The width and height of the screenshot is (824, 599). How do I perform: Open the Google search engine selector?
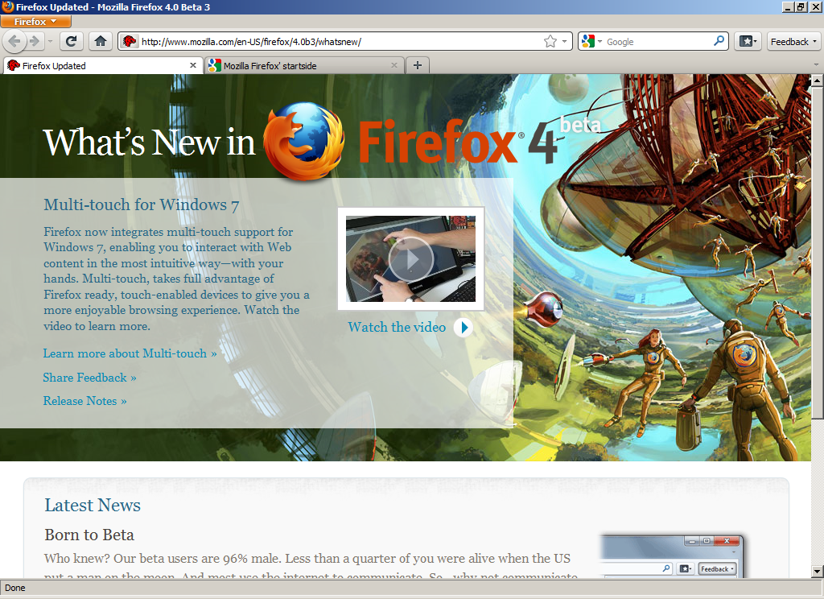pyautogui.click(x=591, y=41)
